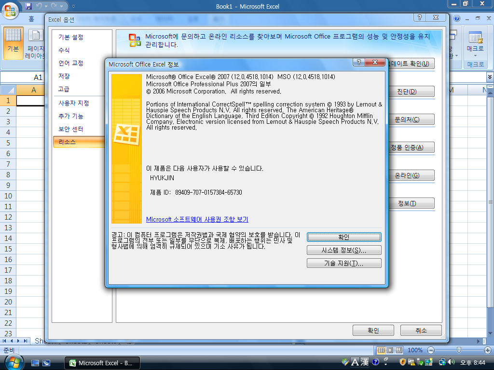494x370 pixels.
Task: Select 리소스 category in options
Action: 79,142
